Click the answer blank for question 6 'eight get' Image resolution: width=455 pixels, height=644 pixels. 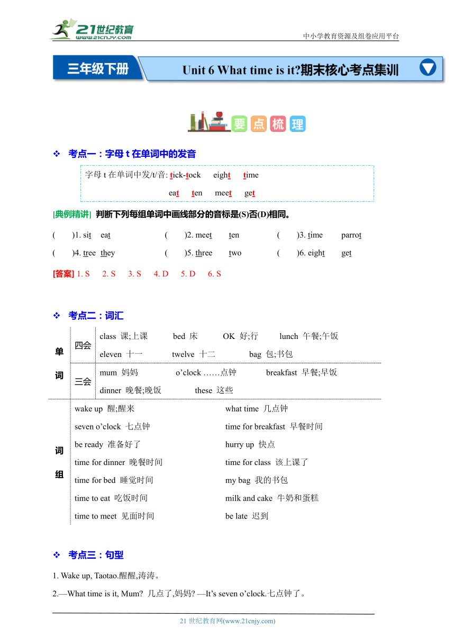pyautogui.click(x=288, y=253)
